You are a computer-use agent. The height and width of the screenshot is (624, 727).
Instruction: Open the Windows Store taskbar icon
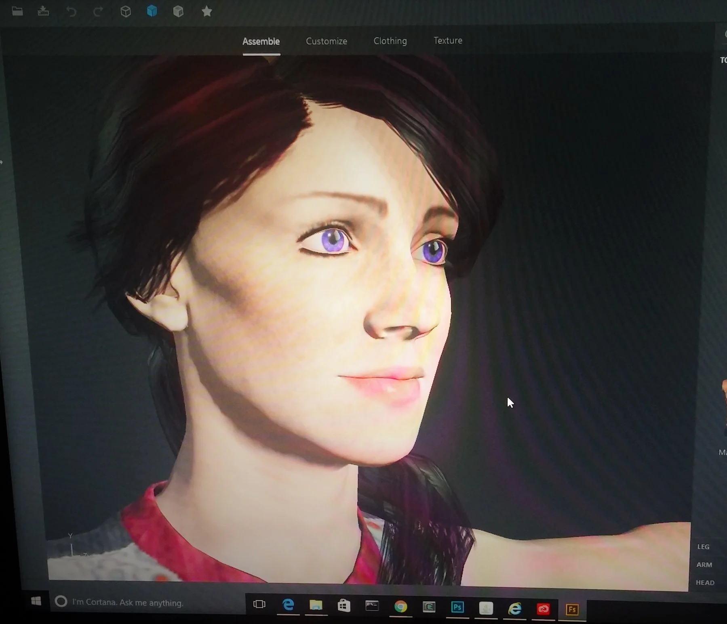point(344,605)
